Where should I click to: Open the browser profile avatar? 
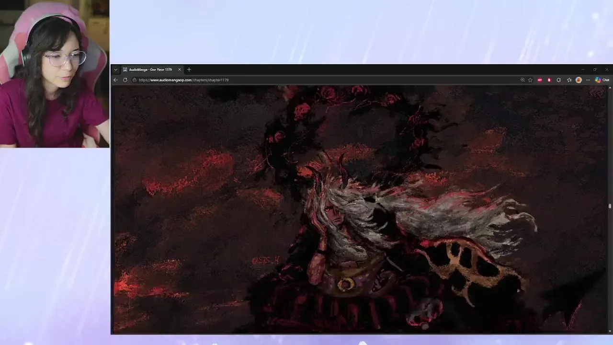(579, 80)
